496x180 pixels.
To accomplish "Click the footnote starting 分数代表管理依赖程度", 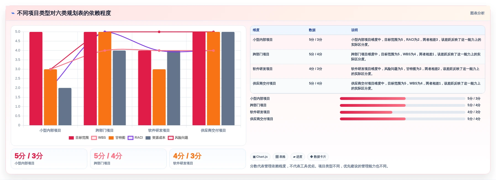I will pos(320,166).
